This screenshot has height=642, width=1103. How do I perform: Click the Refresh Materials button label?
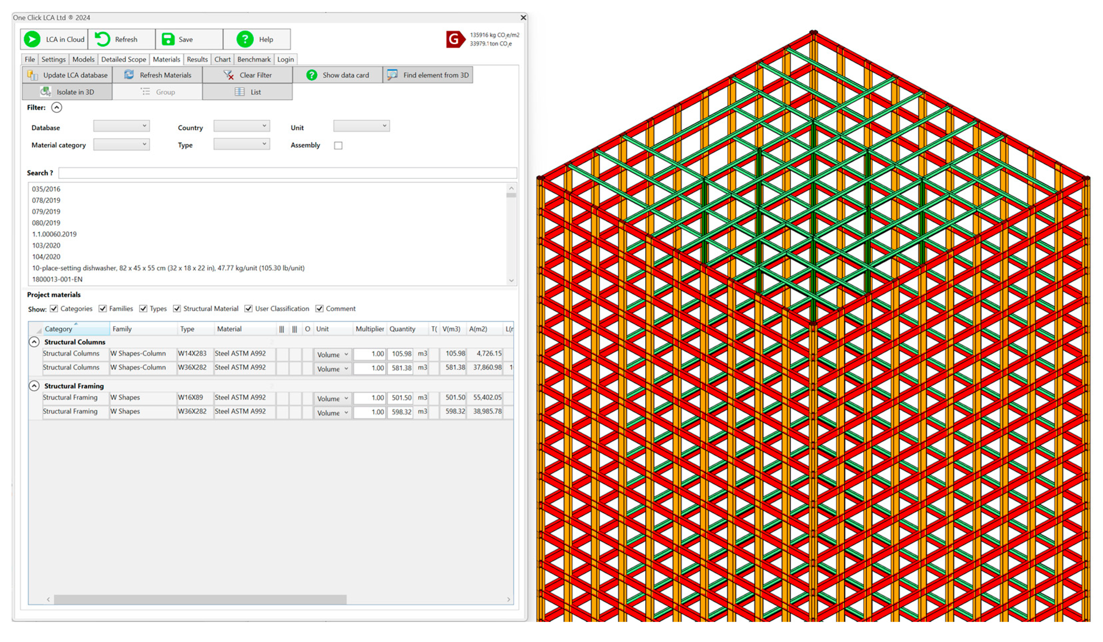[x=165, y=75]
